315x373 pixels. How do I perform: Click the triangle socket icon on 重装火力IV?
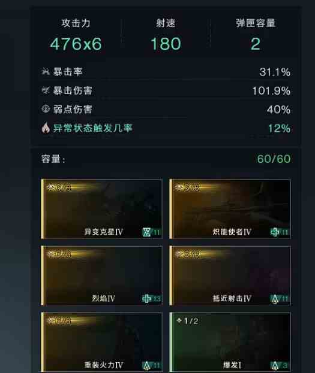click(146, 365)
